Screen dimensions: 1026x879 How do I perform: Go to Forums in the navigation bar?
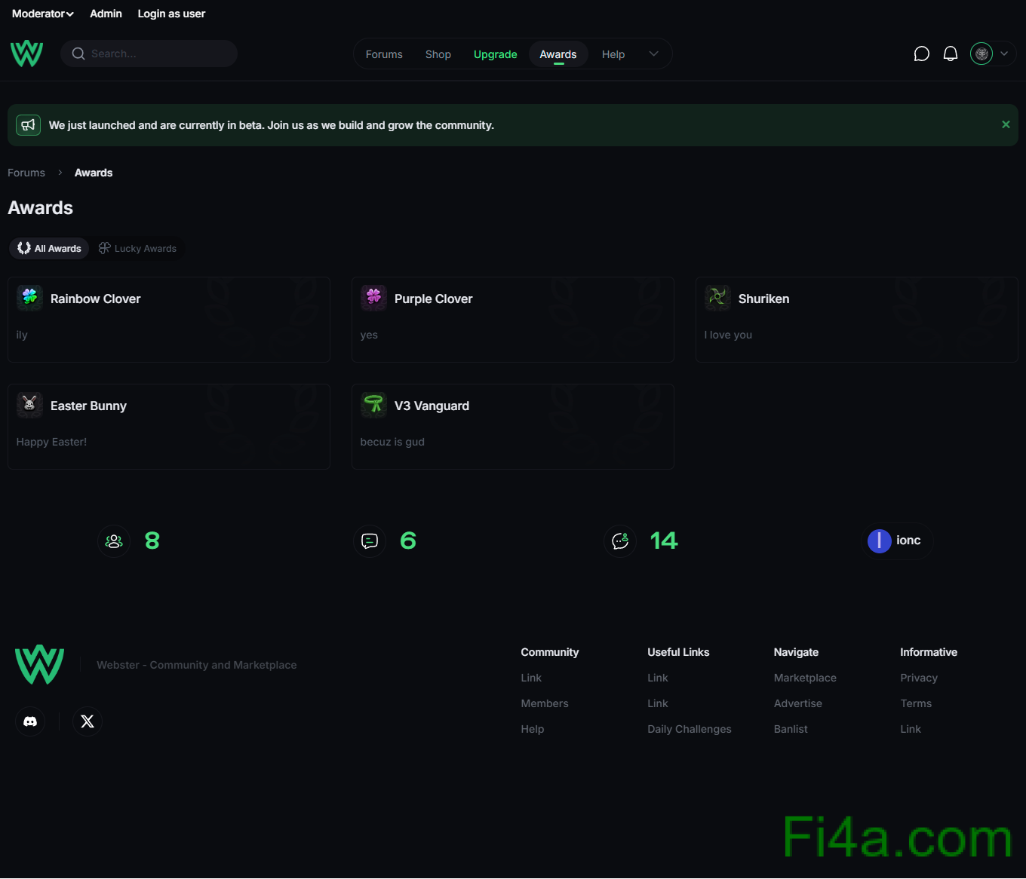(x=384, y=54)
